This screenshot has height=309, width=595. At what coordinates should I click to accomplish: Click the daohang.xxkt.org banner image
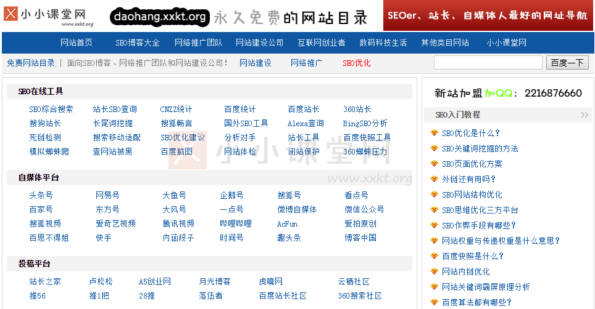click(239, 17)
